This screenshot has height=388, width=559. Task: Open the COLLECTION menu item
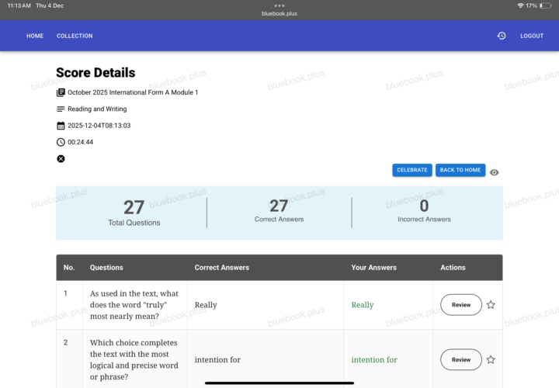[x=75, y=36]
